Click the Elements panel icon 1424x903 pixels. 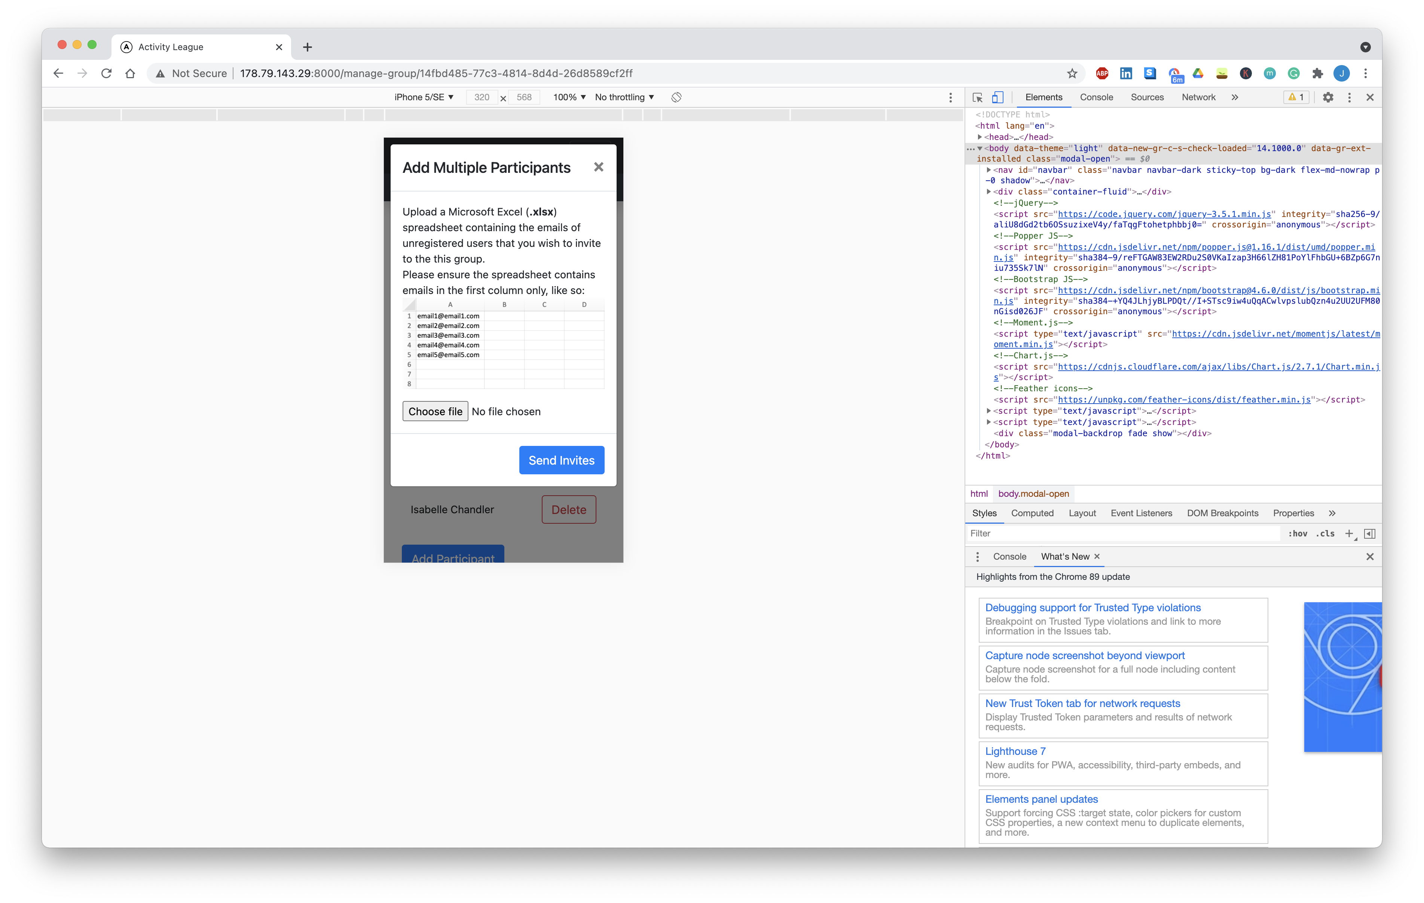tap(1043, 98)
